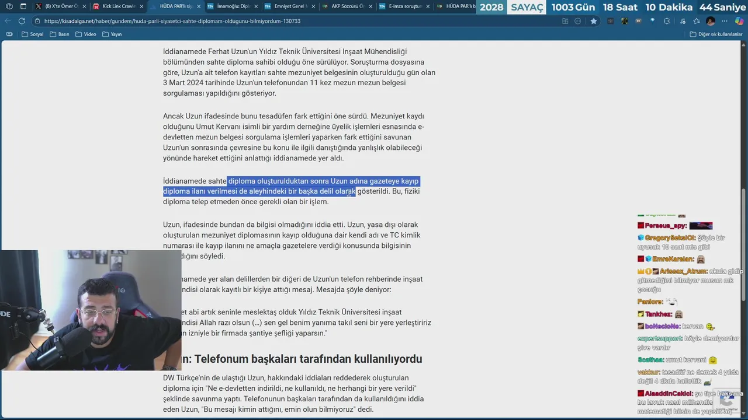Open the profile avatar in the toolbar
Screen dimensions: 748x420
point(711,21)
